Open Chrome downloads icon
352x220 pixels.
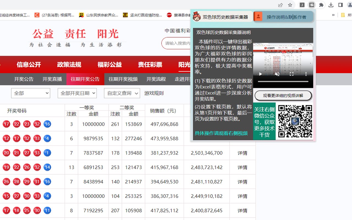[x=331, y=5]
